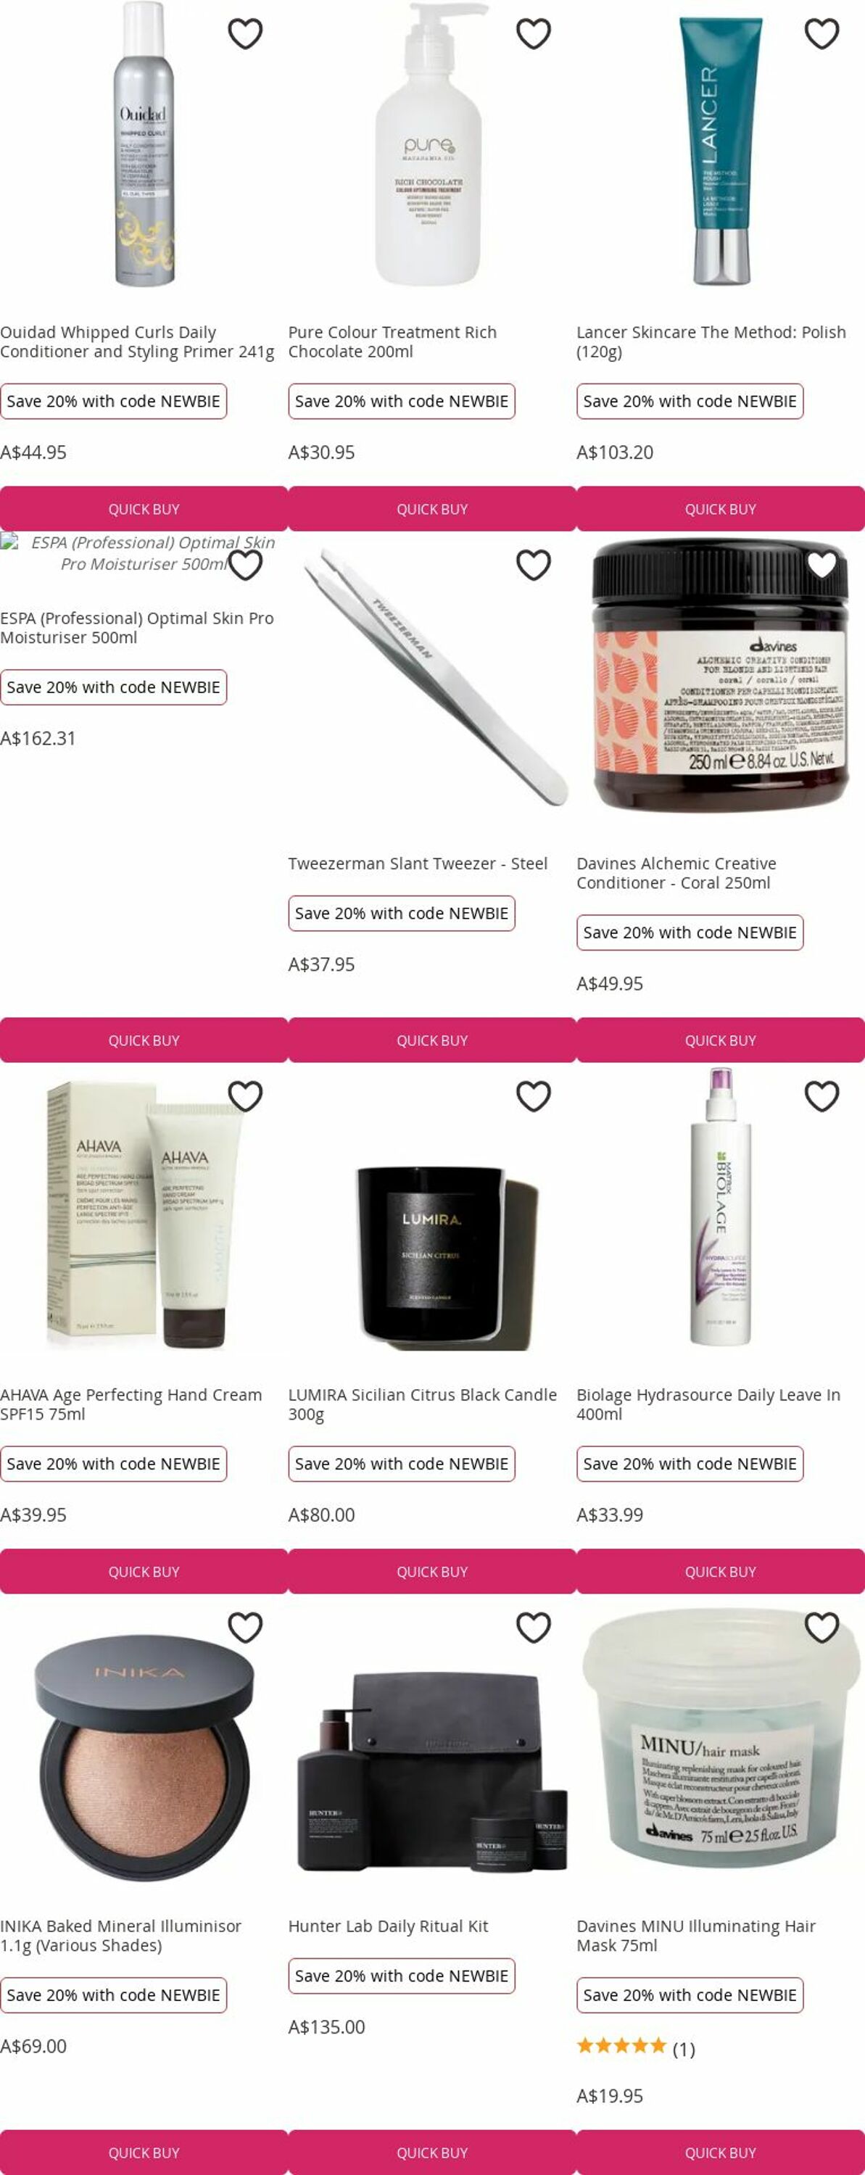Open Davines Alchemic Conditioner jar image
Image resolution: width=865 pixels, height=2175 pixels.
click(721, 676)
